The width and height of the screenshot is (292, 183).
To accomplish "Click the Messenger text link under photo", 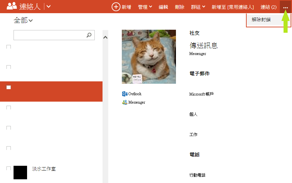I will coord(137,102).
